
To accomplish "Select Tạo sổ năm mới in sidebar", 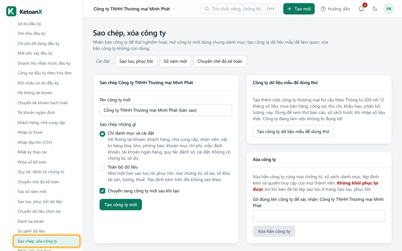I will click(x=32, y=192).
